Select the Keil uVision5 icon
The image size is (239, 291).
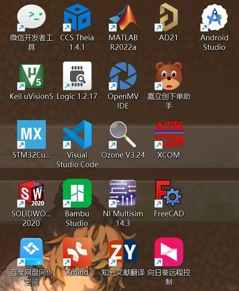coord(31,76)
